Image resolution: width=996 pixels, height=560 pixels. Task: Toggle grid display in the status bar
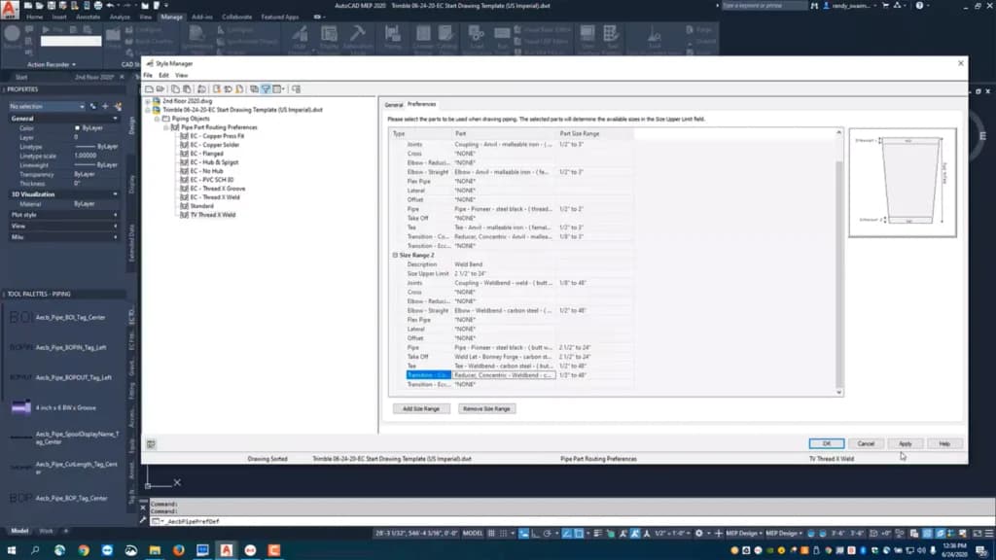(491, 534)
